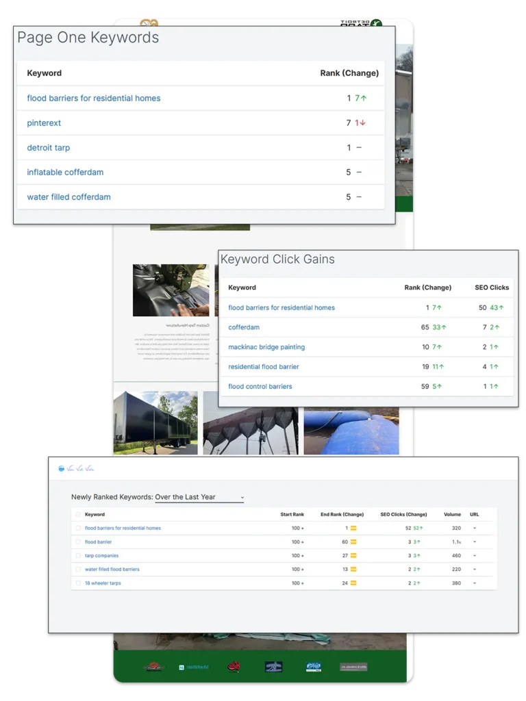
Task: Click NEW badge in 18 wheeler tarps row
Action: pyautogui.click(x=353, y=583)
